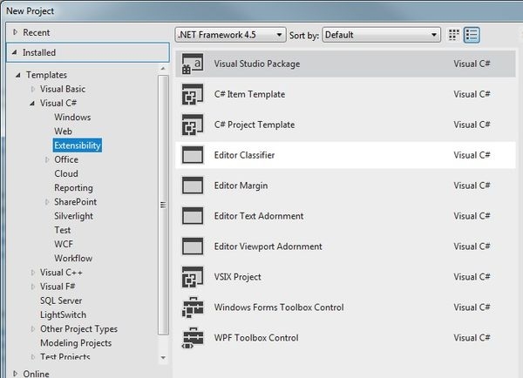The height and width of the screenshot is (378, 523).
Task: Select the Web category
Action: (x=63, y=132)
